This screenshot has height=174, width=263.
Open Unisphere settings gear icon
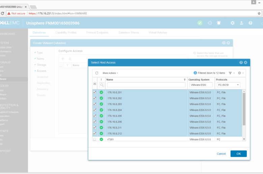pyautogui.click(x=232, y=23)
